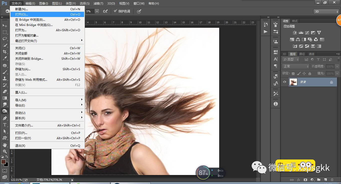Select the Lasso tool
The width and height of the screenshot is (341, 184).
point(5,38)
